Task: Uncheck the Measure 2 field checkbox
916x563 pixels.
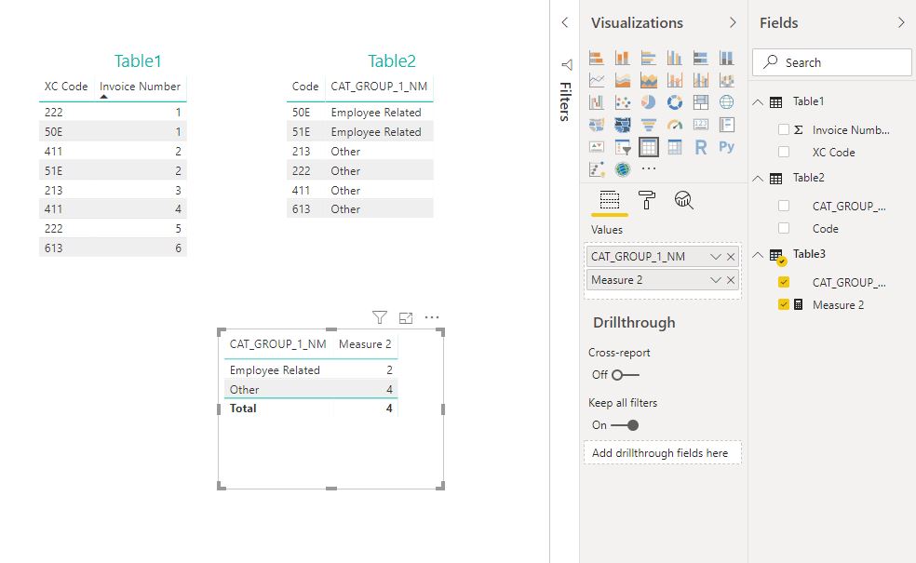Action: coord(784,304)
